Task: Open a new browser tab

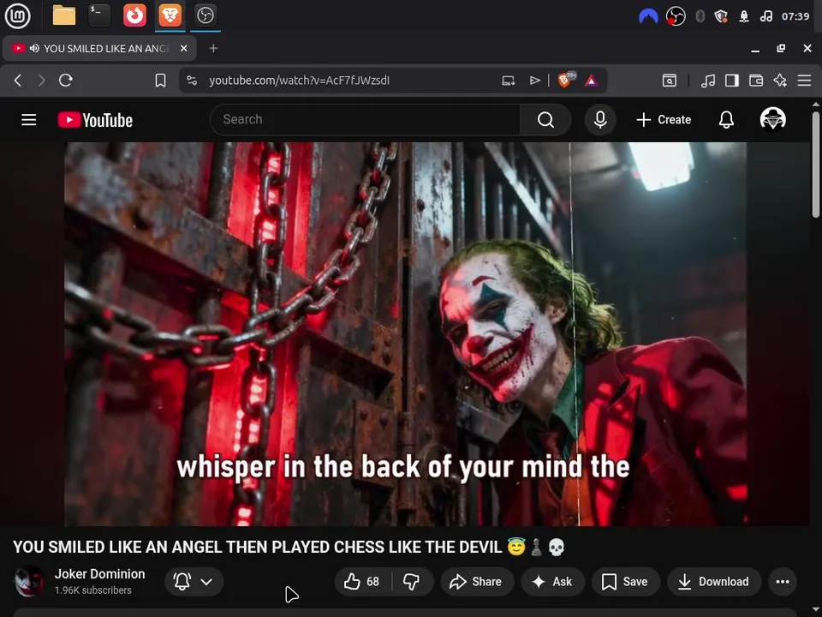Action: pyautogui.click(x=213, y=48)
